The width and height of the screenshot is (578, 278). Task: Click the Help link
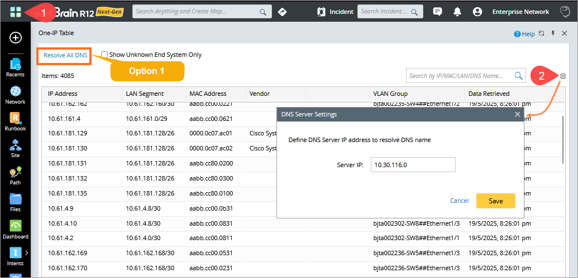528,34
